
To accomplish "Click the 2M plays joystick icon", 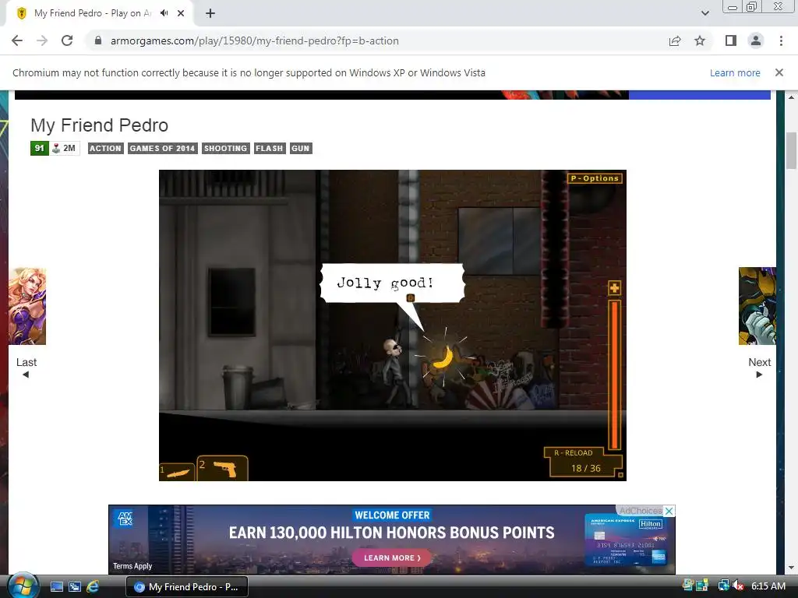I will click(x=56, y=148).
